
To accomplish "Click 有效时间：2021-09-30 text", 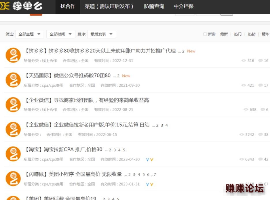I will (120, 85).
